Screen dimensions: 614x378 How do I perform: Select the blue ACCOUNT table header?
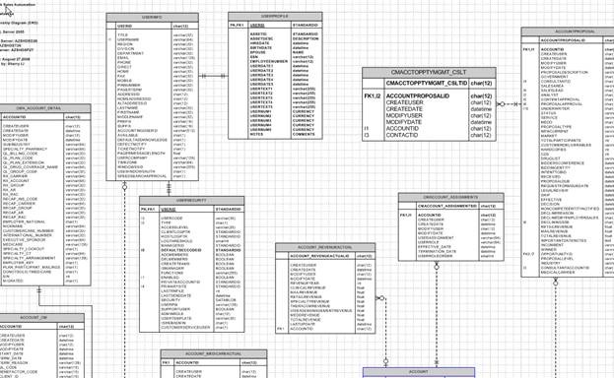pos(419,372)
